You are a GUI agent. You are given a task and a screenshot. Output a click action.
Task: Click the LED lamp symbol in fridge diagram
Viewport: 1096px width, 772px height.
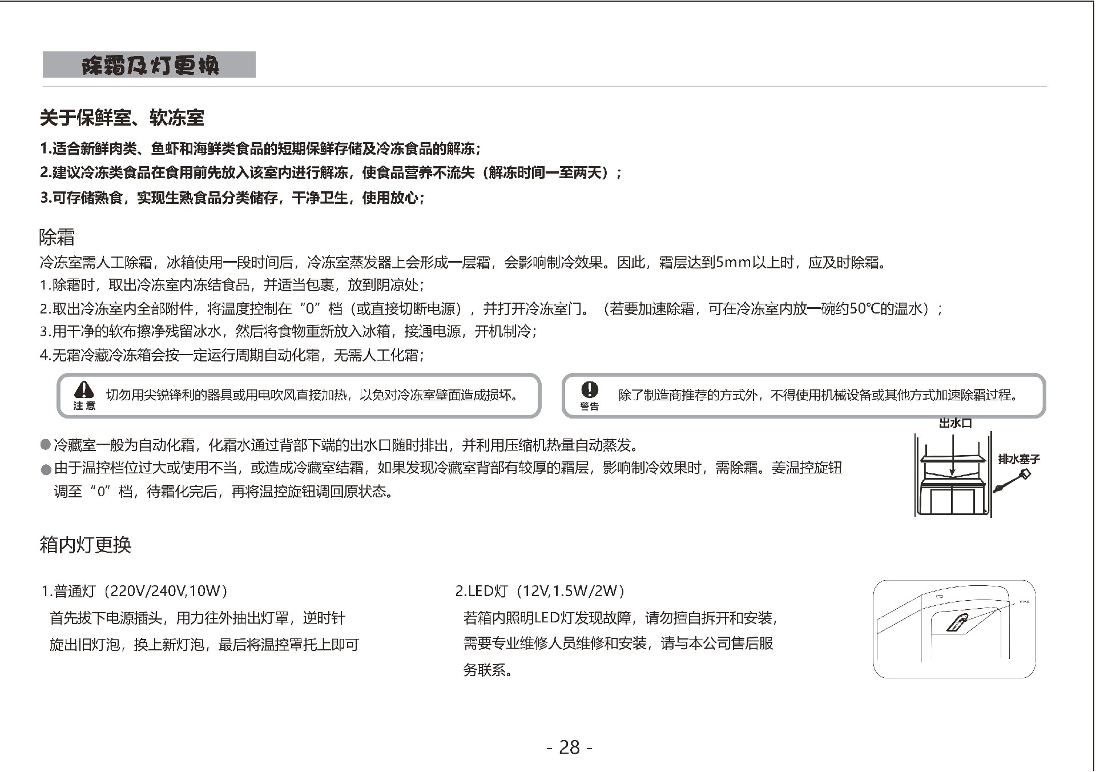click(x=958, y=623)
